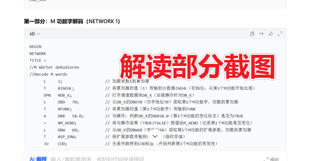This screenshot has height=161, width=309.
Task: Place cursor on the BEGIN code line
Action: click(x=35, y=47)
